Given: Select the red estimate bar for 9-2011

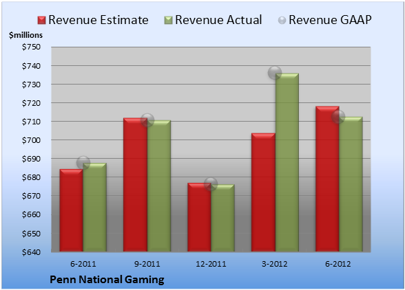Looking at the screenshot, I should pos(135,185).
